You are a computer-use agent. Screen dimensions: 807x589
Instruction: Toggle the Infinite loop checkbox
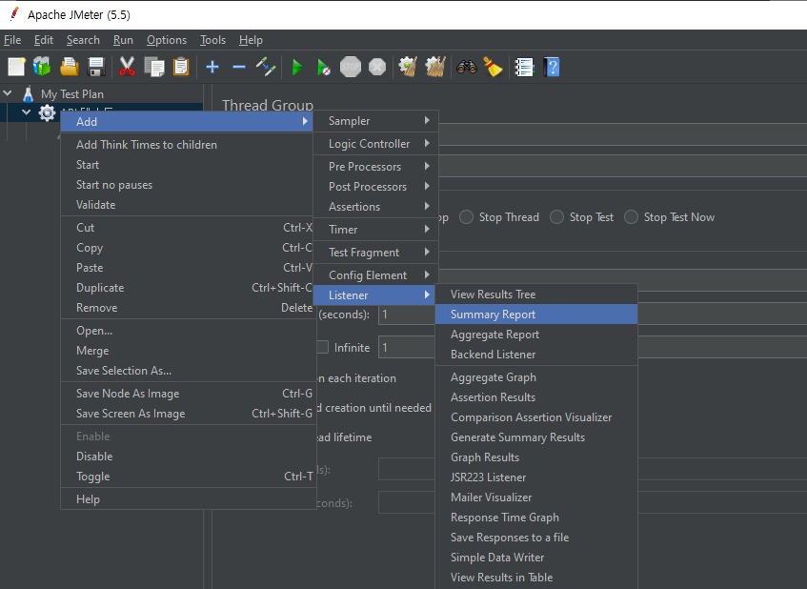[323, 348]
